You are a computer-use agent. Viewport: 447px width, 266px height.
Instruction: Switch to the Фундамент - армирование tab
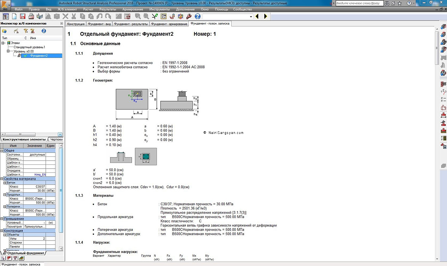click(x=169, y=24)
